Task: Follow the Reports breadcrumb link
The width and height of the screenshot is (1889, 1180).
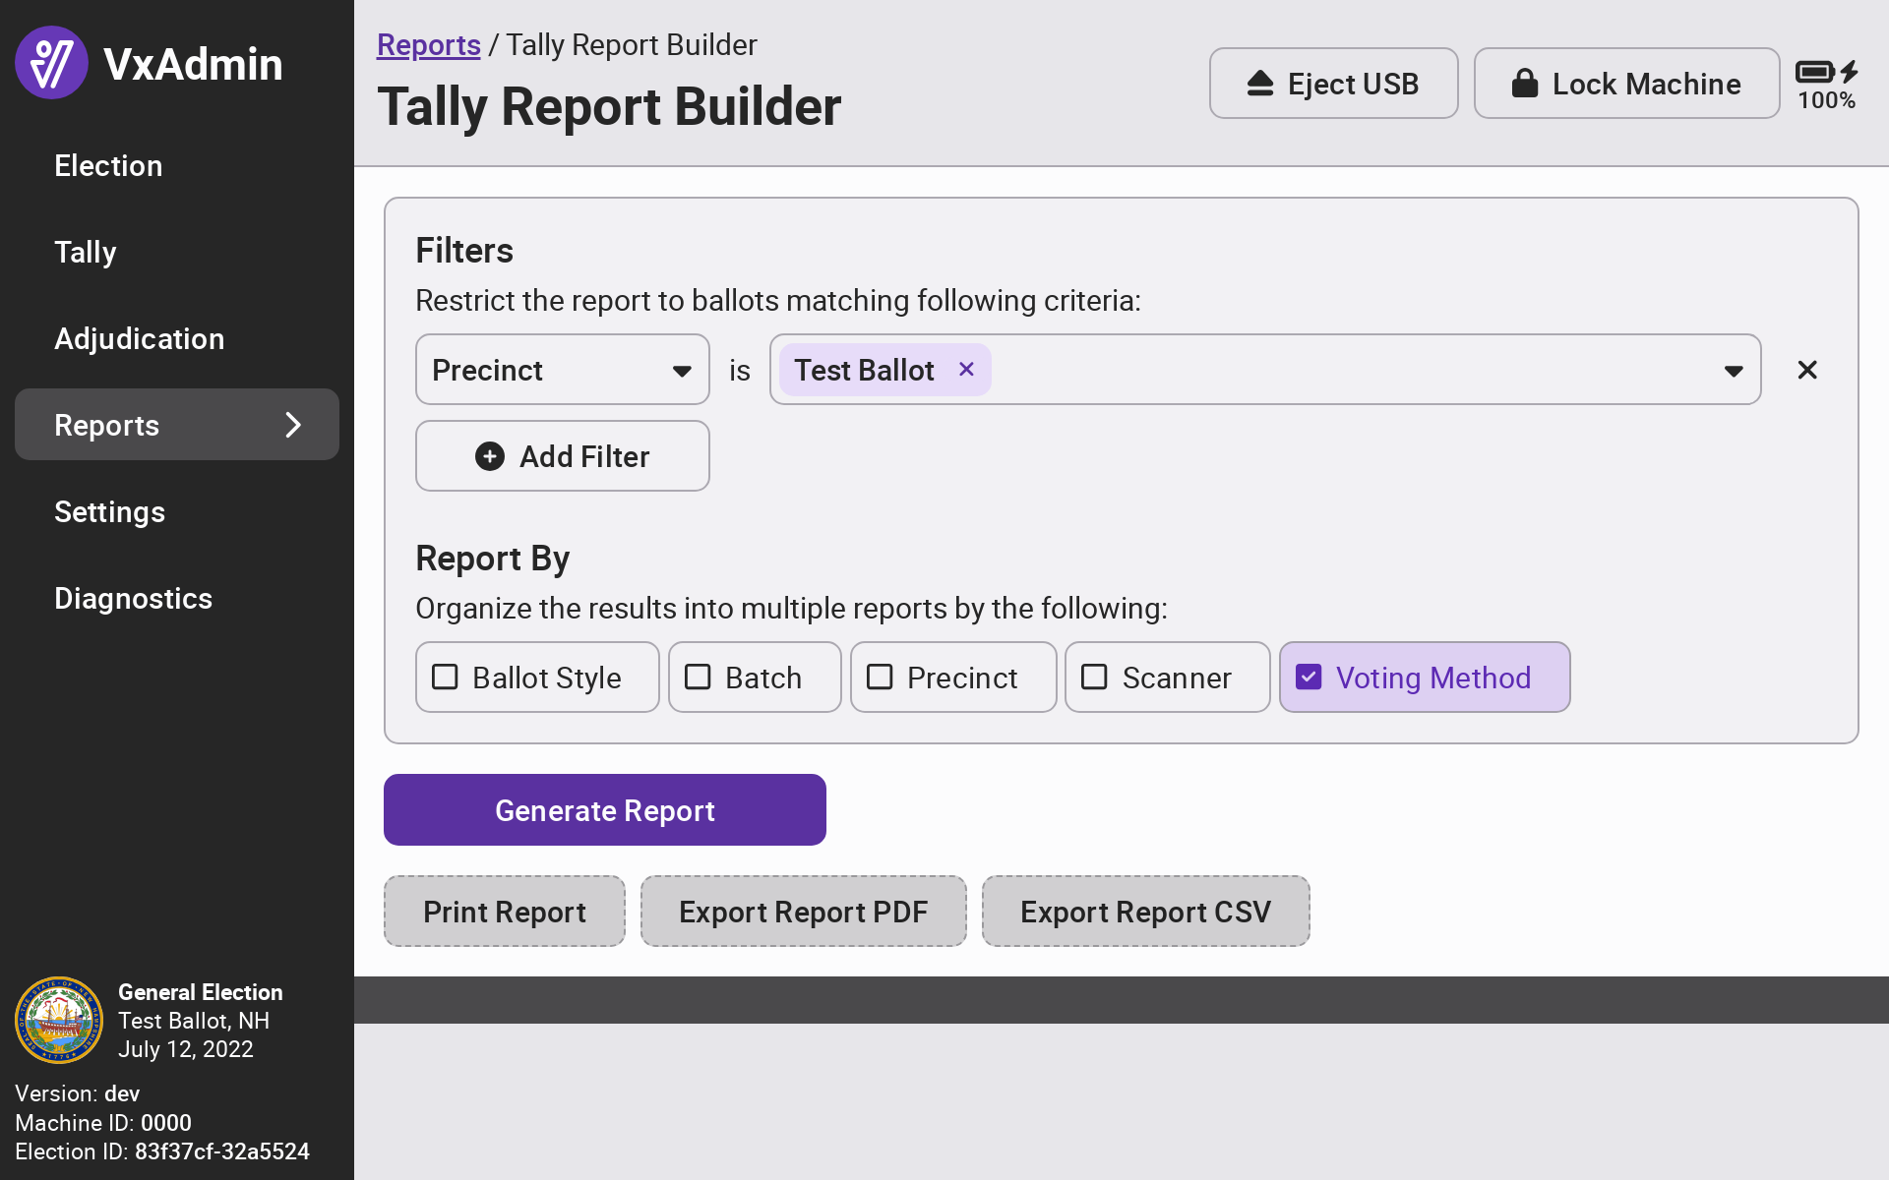Action: (428, 45)
